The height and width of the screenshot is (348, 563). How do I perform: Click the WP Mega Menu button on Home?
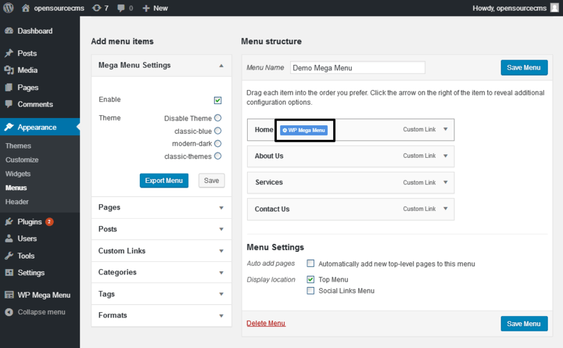pyautogui.click(x=304, y=130)
